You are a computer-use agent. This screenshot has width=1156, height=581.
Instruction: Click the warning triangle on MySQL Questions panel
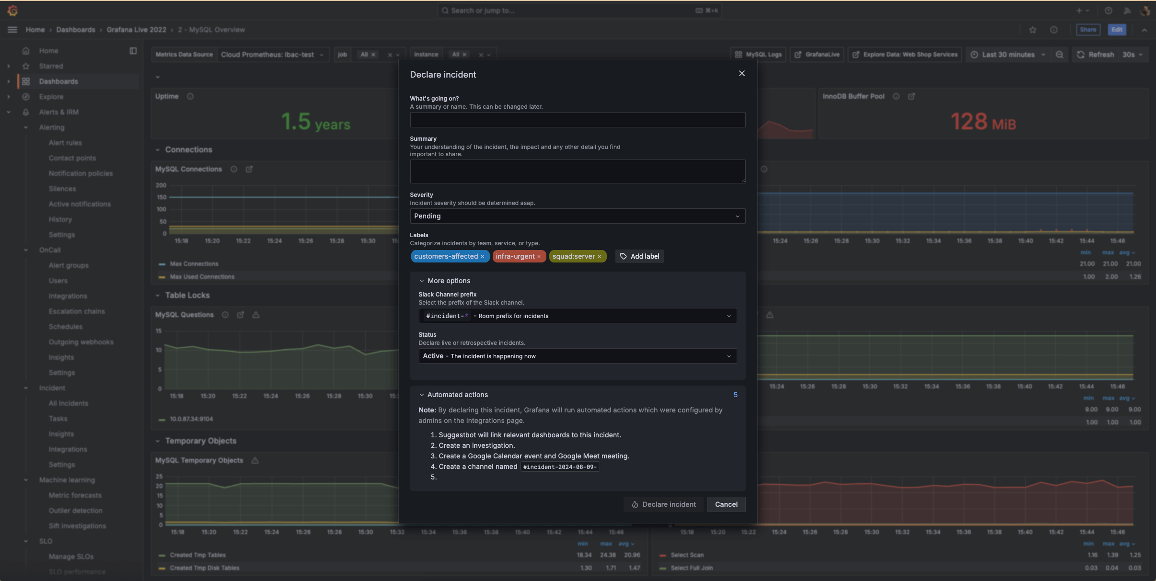tap(255, 315)
